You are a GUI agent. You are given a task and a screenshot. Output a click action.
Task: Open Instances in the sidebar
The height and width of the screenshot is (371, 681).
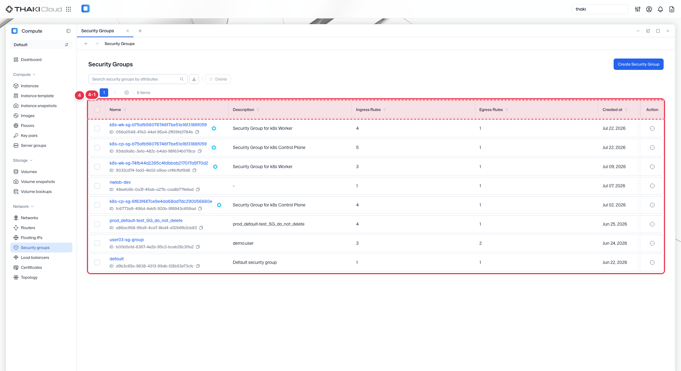[x=41, y=86]
